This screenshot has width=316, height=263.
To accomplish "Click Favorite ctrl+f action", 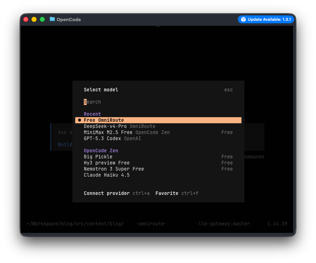I will pyautogui.click(x=177, y=193).
